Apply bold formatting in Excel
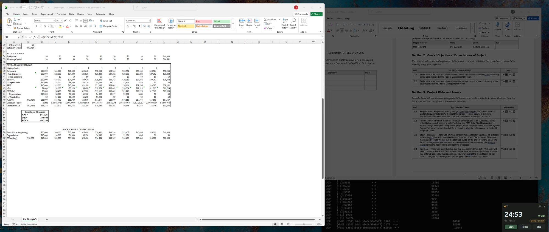549x232 pixels. pos(37,26)
